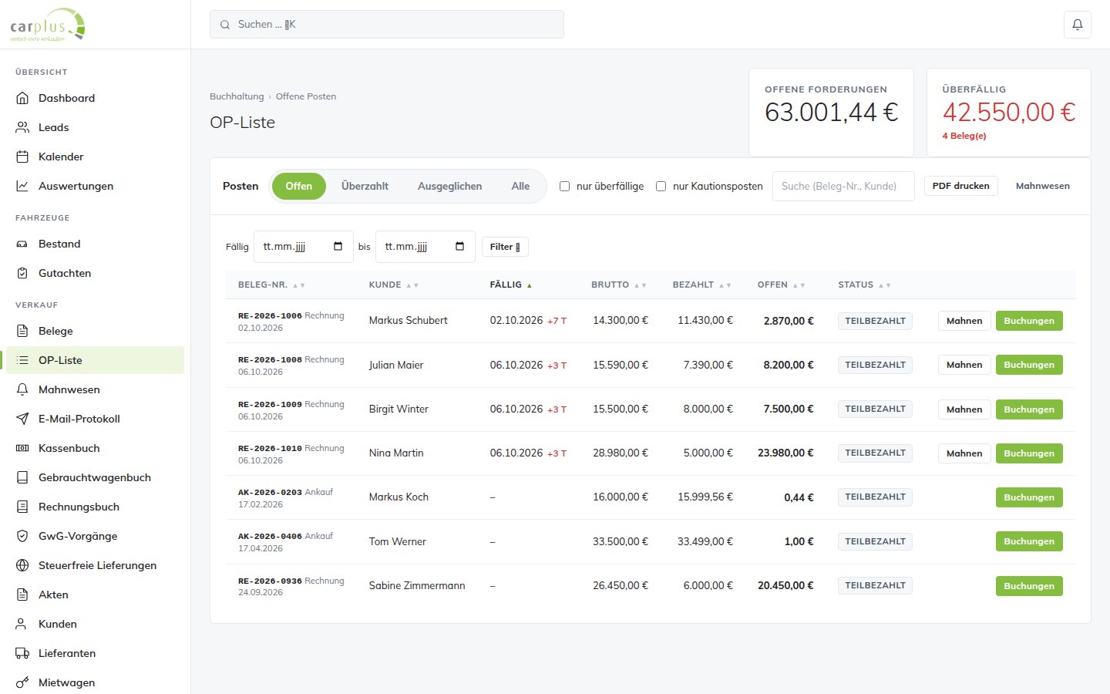Click the Mahnwesen bell icon in sidebar
Screen dimensions: 1110x694
click(x=22, y=389)
